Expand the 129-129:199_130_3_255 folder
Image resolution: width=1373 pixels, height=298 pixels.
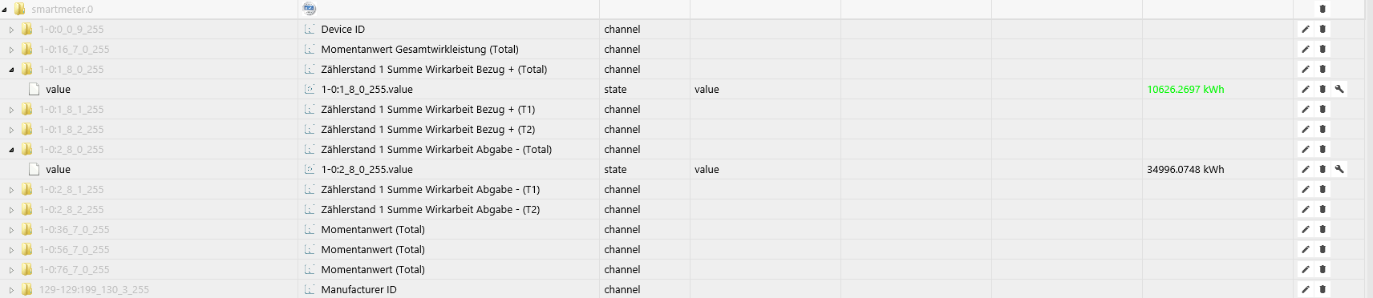11,290
